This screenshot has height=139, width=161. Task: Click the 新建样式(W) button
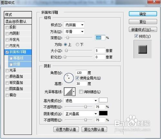tap(143, 29)
